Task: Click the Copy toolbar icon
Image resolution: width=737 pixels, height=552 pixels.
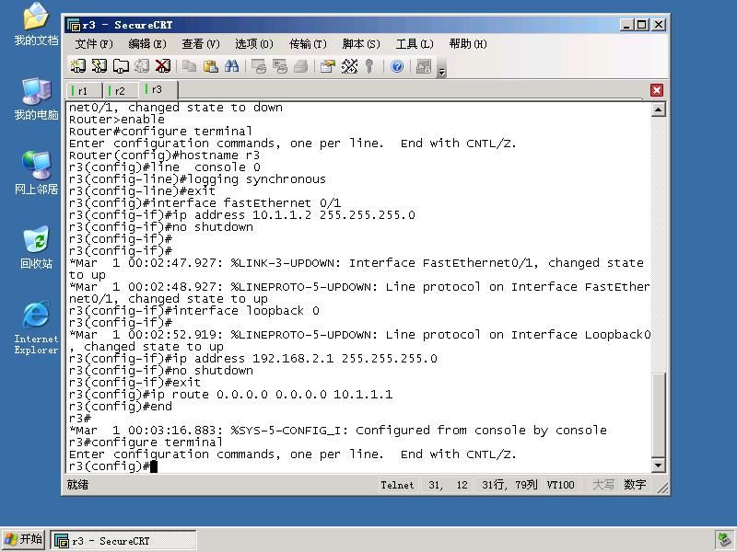Action: click(189, 66)
